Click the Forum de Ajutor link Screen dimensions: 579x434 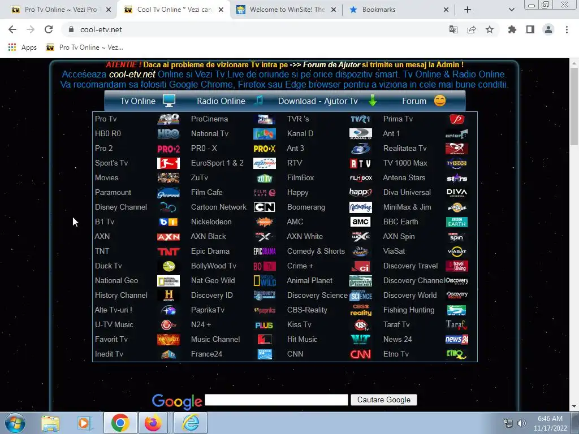(331, 64)
